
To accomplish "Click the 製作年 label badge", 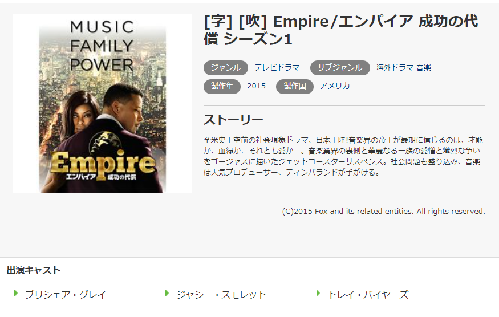I will pyautogui.click(x=222, y=86).
